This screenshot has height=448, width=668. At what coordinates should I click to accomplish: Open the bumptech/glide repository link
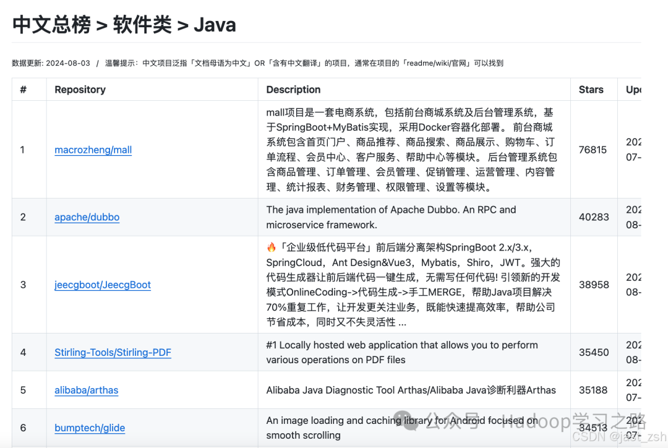90,428
